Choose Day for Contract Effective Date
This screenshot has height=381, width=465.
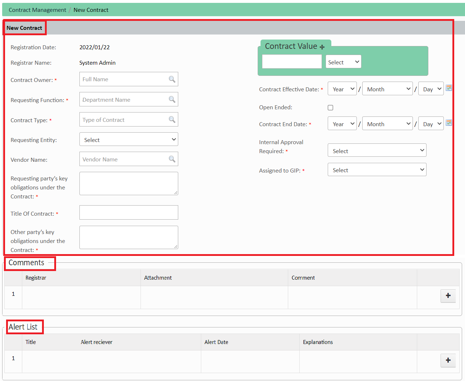pyautogui.click(x=431, y=88)
